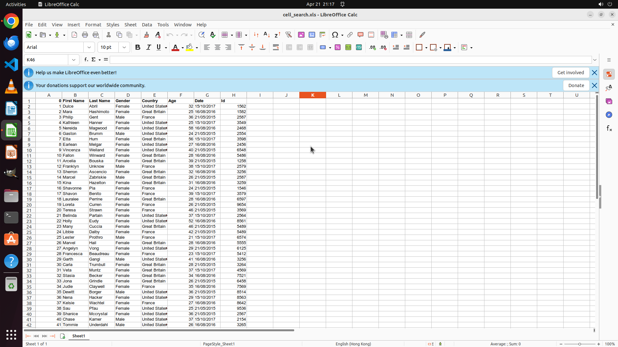Click the AutoFilter icon
618x347 pixels.
click(x=288, y=35)
